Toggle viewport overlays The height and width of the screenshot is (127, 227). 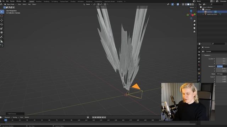click(x=178, y=4)
